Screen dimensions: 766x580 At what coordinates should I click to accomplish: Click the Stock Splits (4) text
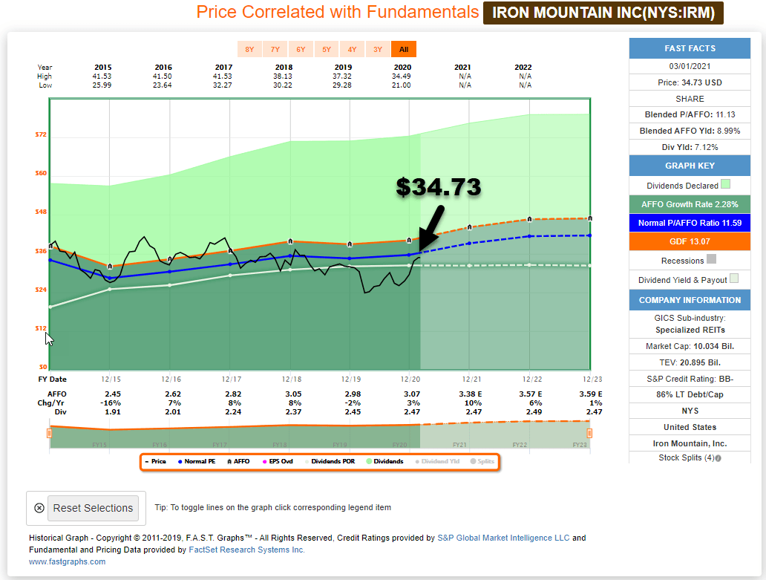(687, 458)
